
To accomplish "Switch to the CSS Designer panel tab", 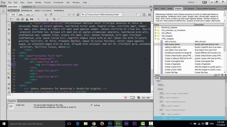I will tap(189, 8).
